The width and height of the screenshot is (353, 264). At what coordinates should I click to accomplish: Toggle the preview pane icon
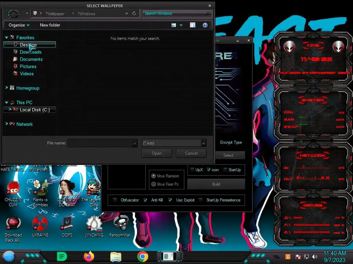coord(192,25)
